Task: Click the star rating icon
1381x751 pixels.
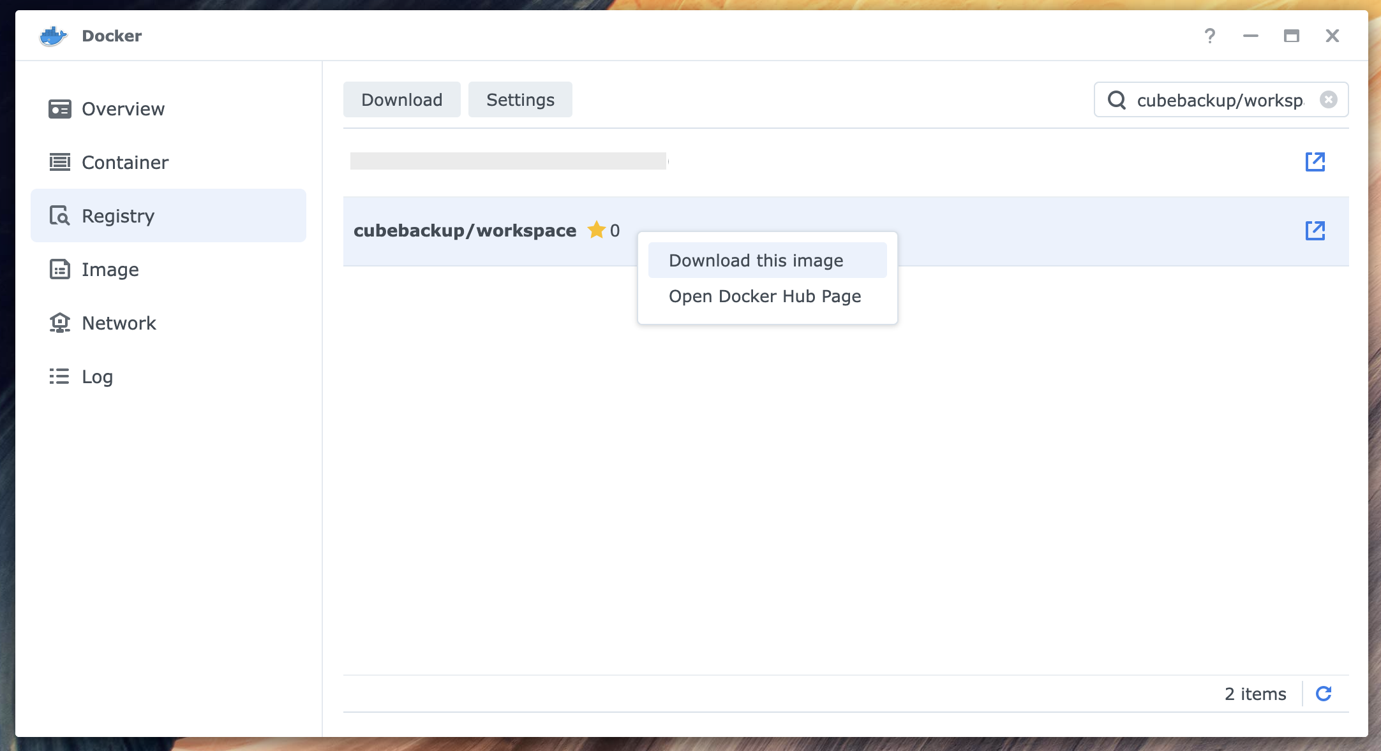Action: point(597,230)
